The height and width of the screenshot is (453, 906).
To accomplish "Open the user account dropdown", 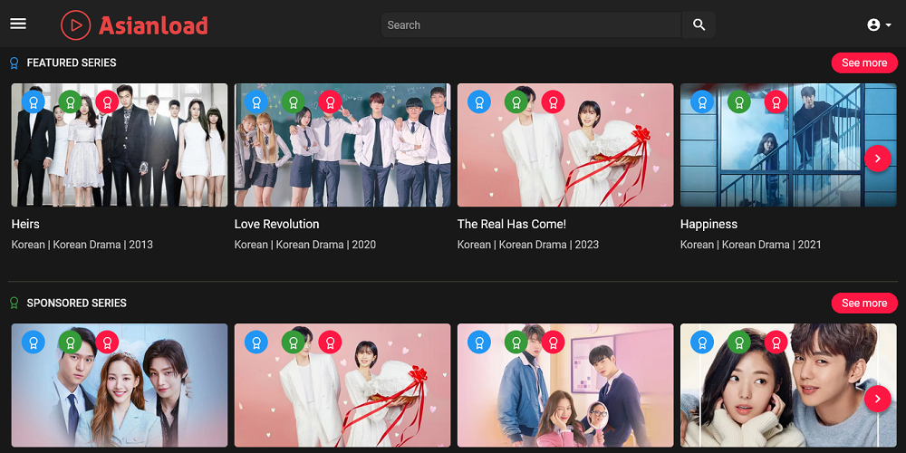I will tap(879, 24).
